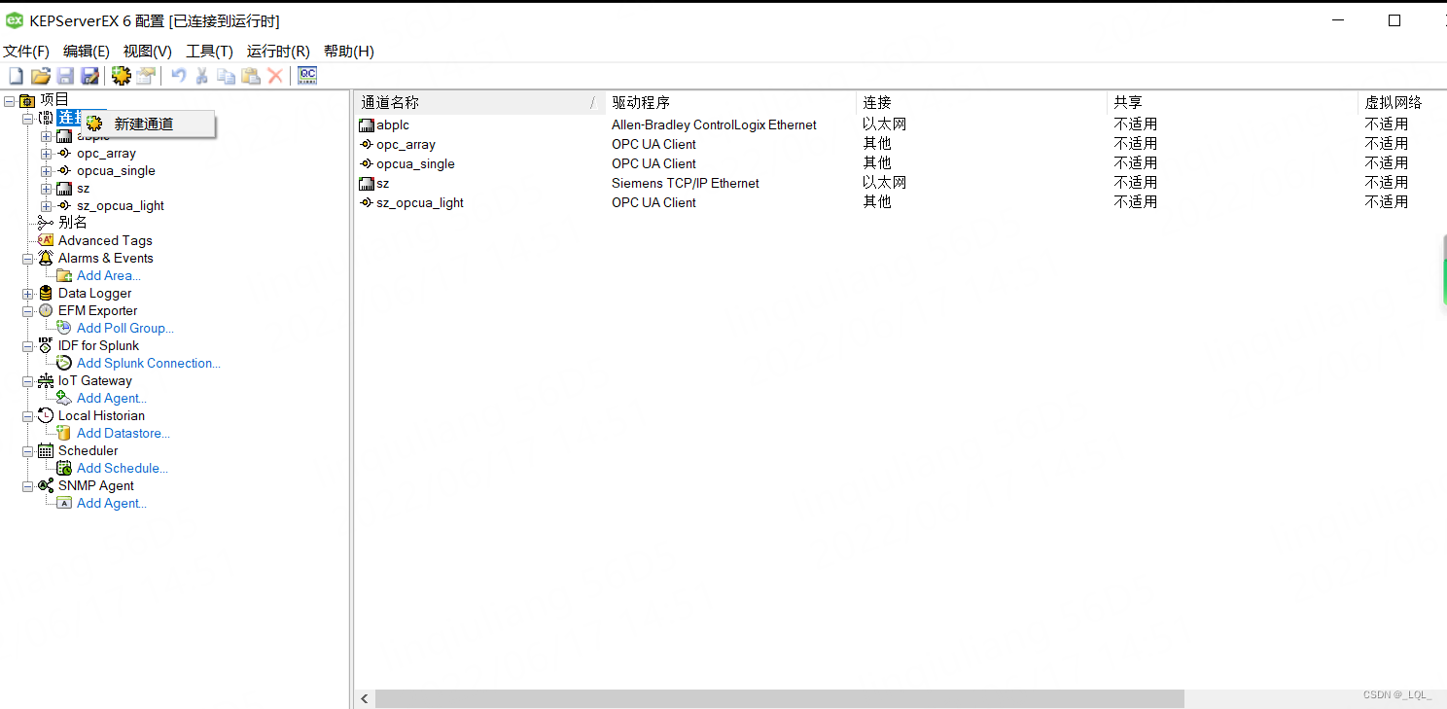Image resolution: width=1447 pixels, height=709 pixels.
Task: Open the 文件(F) menu
Action: click(x=26, y=52)
